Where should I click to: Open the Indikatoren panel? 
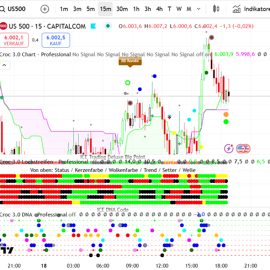tap(251, 9)
